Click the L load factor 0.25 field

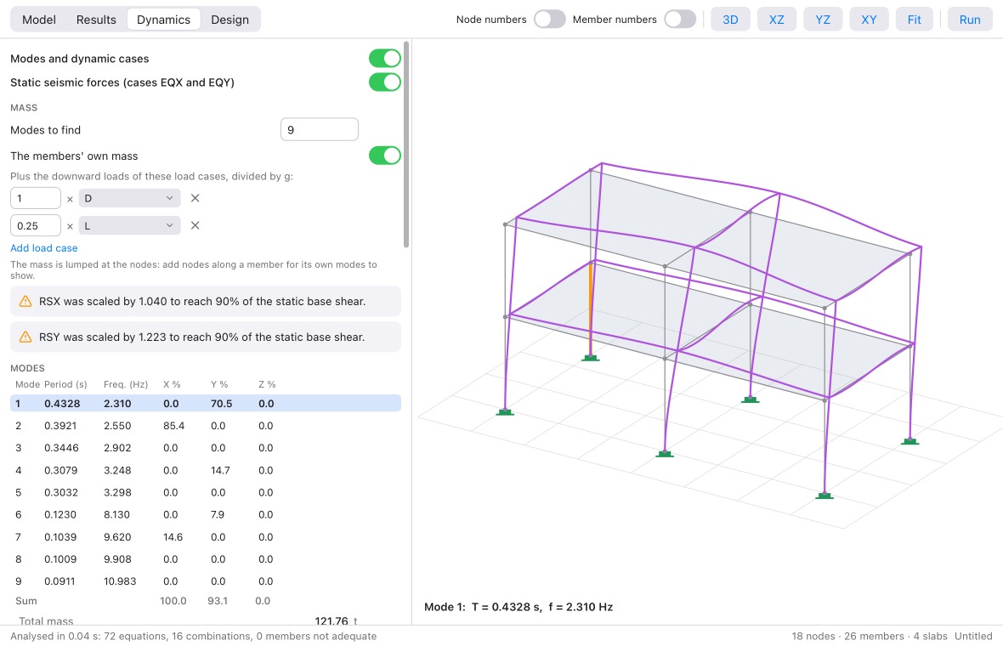35,225
